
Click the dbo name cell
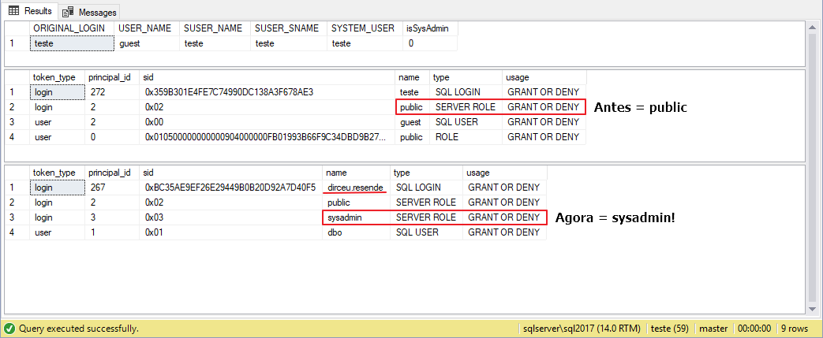[357, 232]
